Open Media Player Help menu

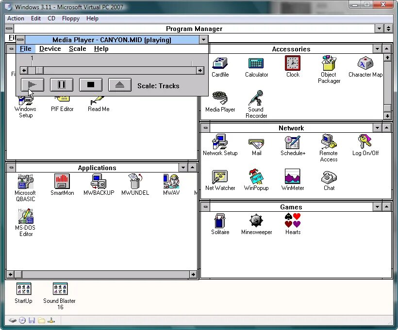coord(101,48)
